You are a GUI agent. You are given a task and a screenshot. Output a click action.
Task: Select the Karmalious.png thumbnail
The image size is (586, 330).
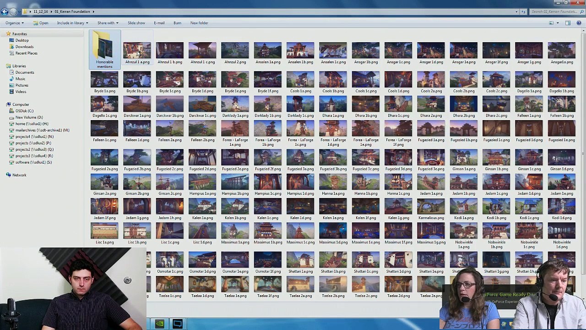click(x=431, y=207)
